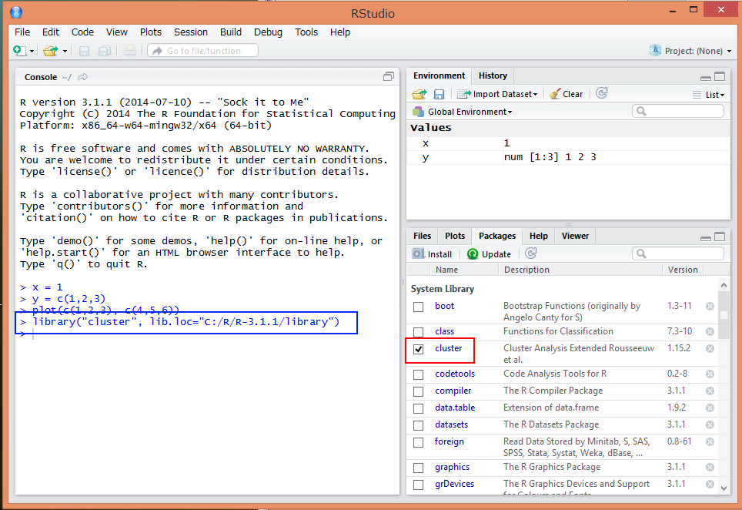Click the Update packages button
Viewport: 742px width, 510px height.
click(x=490, y=254)
